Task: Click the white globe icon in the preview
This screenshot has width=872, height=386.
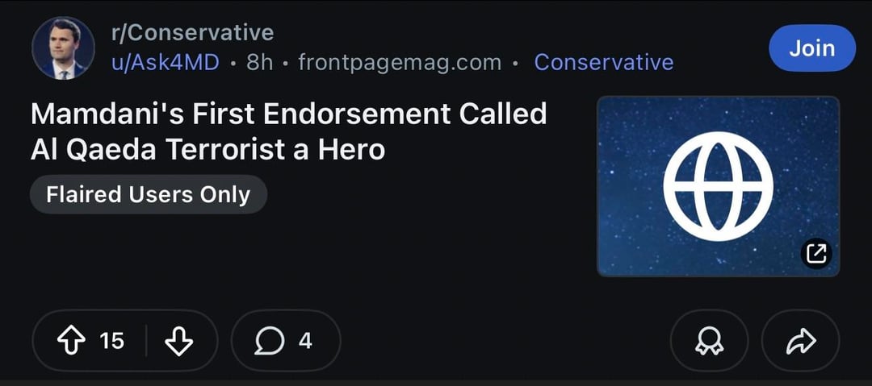Action: point(718,186)
